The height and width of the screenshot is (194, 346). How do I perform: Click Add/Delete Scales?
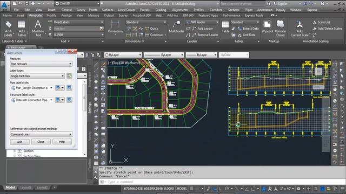(x=328, y=29)
